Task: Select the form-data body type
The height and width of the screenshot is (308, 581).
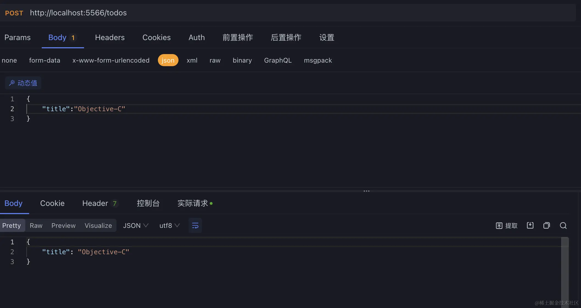Action: click(44, 60)
